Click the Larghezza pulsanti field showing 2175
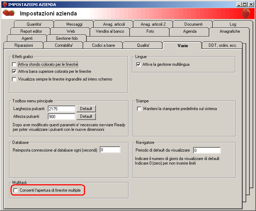 [x=61, y=109]
